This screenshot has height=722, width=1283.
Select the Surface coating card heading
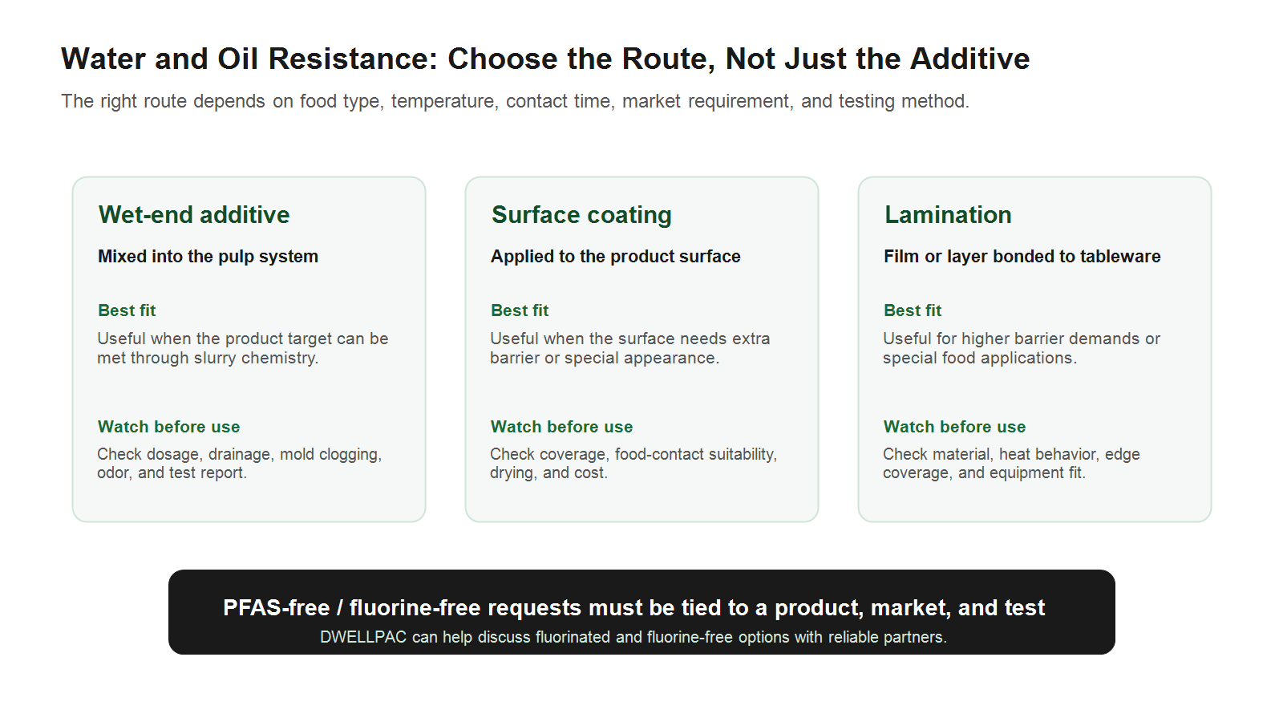point(581,215)
